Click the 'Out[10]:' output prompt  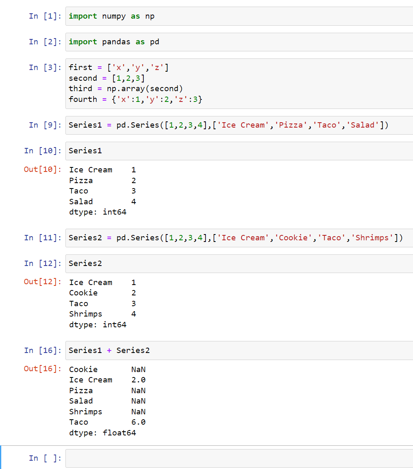click(x=43, y=169)
